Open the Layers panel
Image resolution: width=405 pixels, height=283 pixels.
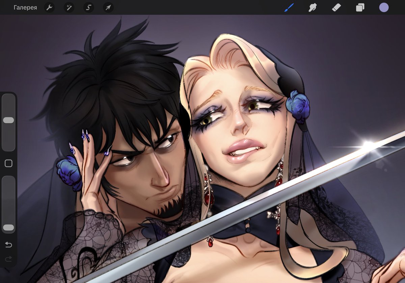(x=360, y=7)
